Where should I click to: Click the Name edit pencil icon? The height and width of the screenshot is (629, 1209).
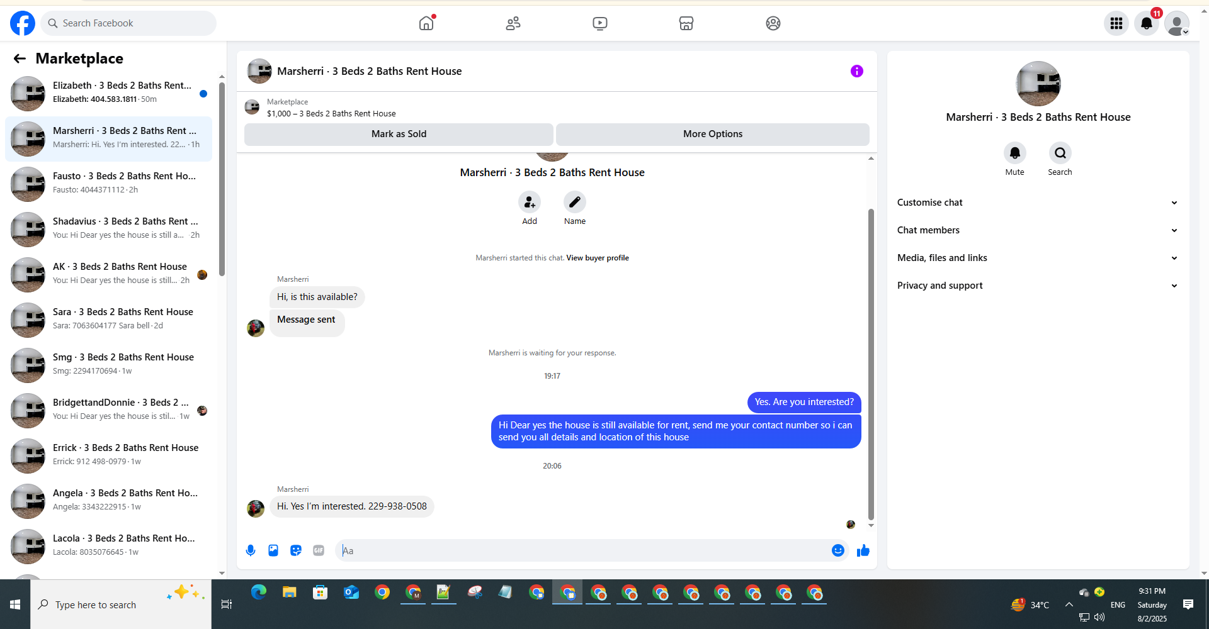575,202
